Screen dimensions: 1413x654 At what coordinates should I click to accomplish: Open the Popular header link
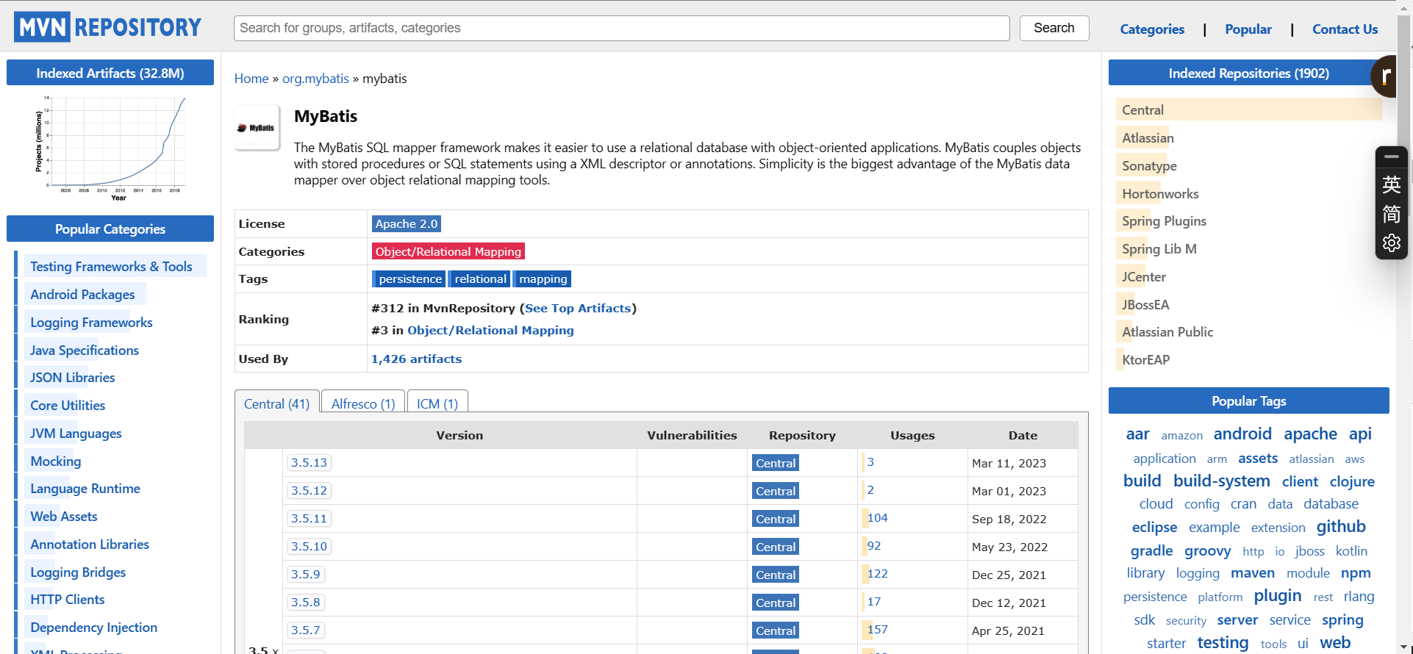tap(1248, 29)
